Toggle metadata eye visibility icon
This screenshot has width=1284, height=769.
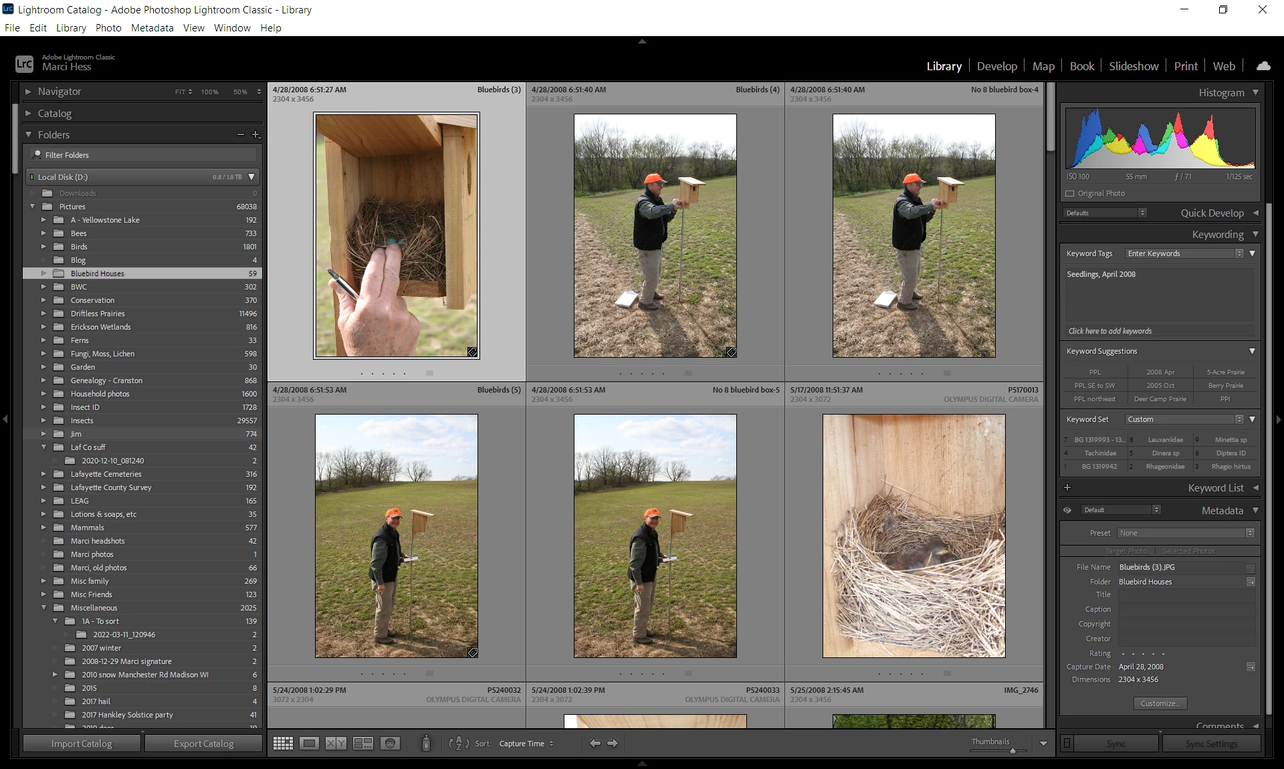pyautogui.click(x=1068, y=510)
